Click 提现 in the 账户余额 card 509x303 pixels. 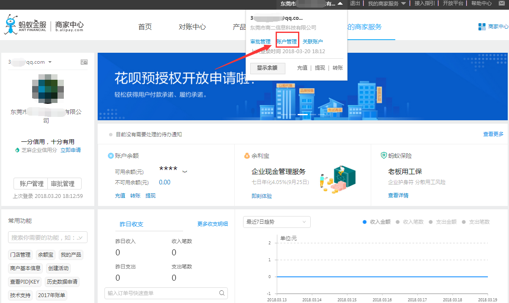[151, 196]
